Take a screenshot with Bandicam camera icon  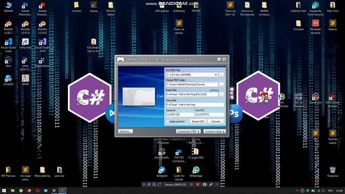point(205,184)
